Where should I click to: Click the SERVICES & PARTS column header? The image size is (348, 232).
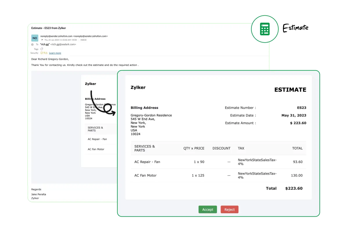tap(144, 148)
